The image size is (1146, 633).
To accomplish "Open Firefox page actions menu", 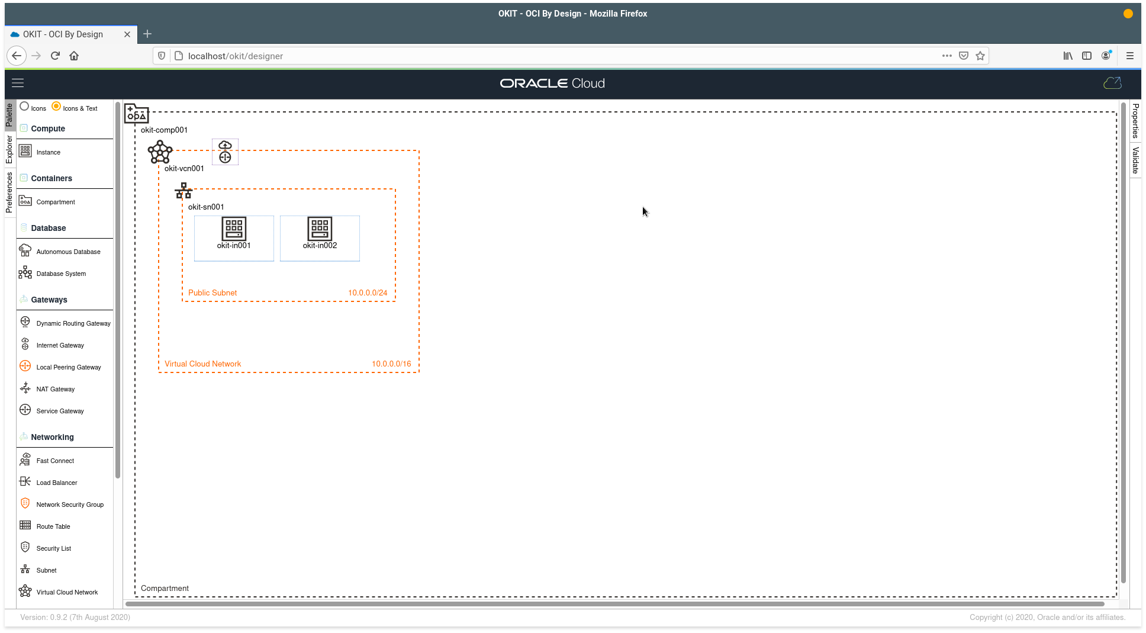I will 947,56.
